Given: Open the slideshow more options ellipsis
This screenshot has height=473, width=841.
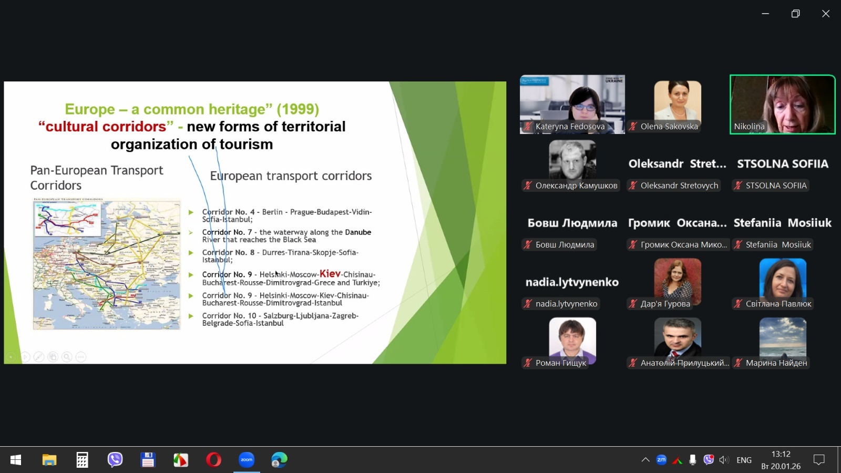Looking at the screenshot, I should coord(80,357).
